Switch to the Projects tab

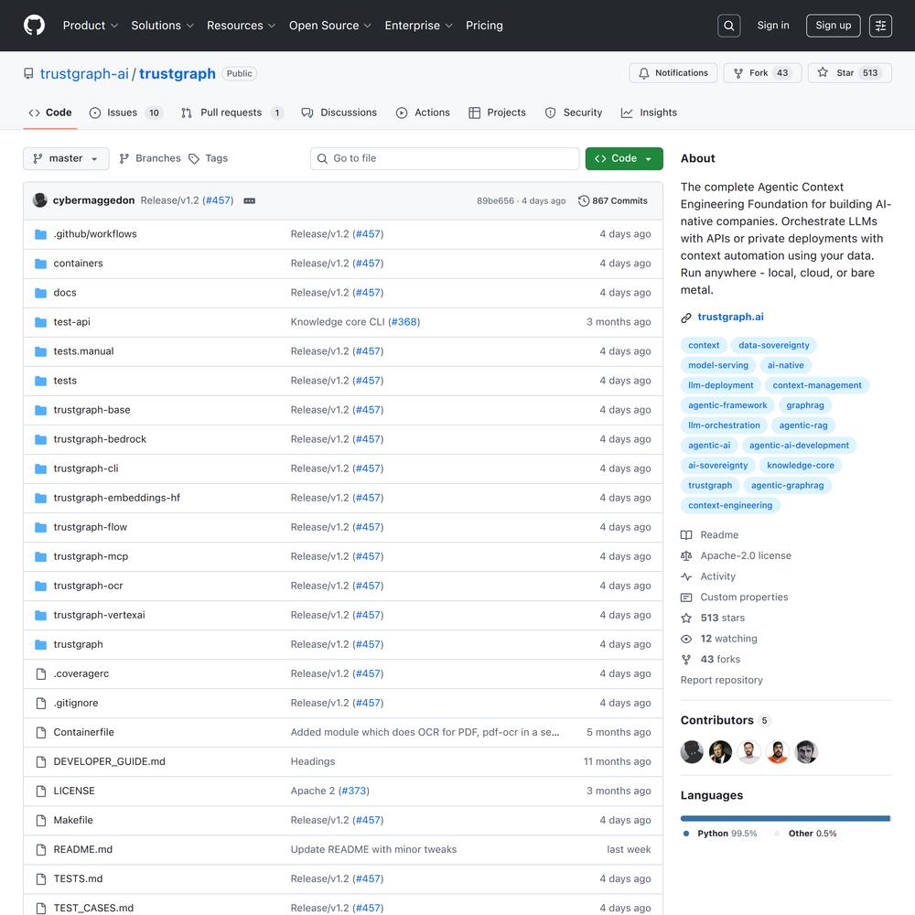click(x=497, y=113)
